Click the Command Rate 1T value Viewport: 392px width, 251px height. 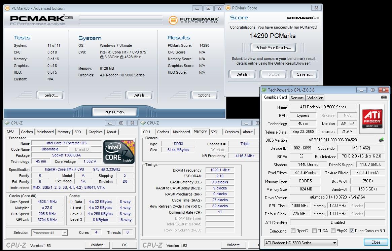pos(220,212)
